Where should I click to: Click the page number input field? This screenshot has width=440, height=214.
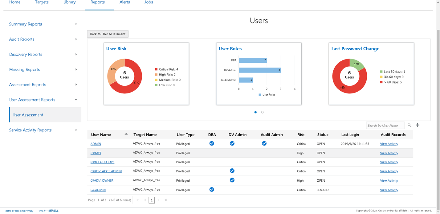pyautogui.click(x=152, y=200)
